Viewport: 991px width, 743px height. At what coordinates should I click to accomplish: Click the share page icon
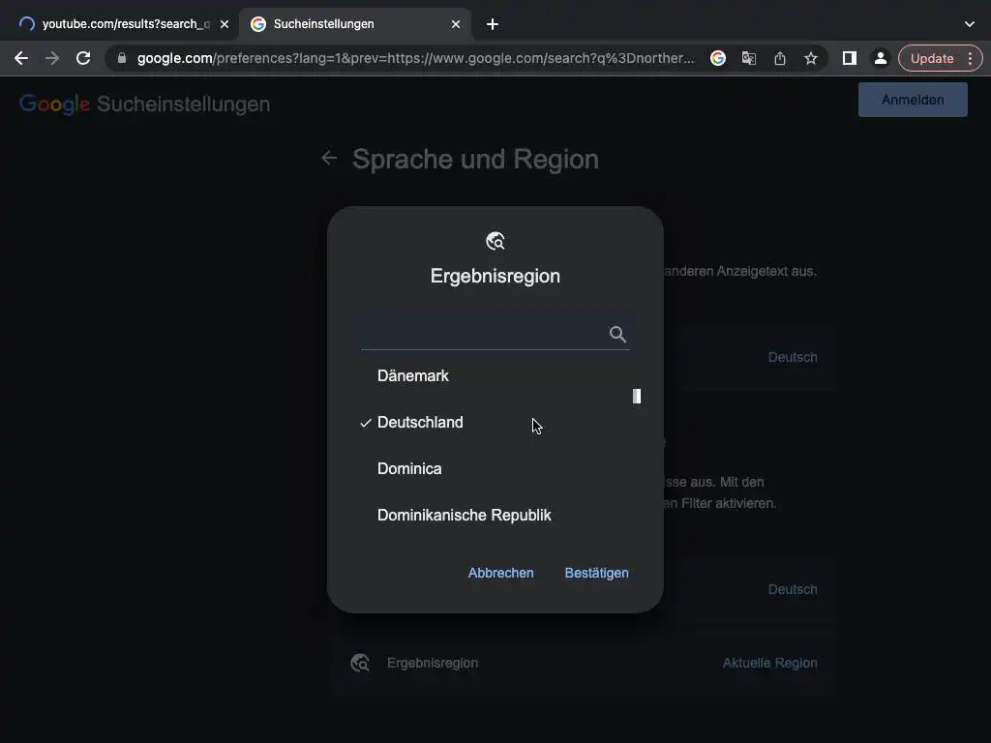click(780, 58)
